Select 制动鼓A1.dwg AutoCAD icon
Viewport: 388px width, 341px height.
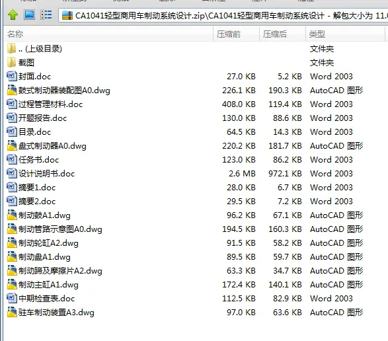(x=11, y=215)
